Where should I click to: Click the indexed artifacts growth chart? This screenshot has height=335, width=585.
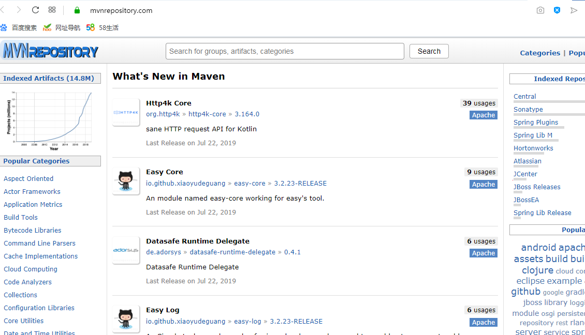click(49, 120)
